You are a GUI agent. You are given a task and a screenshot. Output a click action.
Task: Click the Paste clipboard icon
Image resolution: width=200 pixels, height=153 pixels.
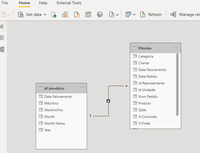[4, 14]
